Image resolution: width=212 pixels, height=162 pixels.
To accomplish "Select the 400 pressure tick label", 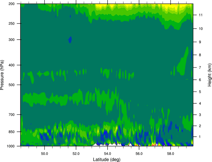I will pyautogui.click(x=11, y=65).
